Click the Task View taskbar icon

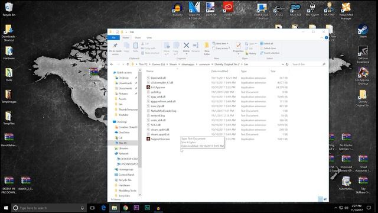[92, 208]
